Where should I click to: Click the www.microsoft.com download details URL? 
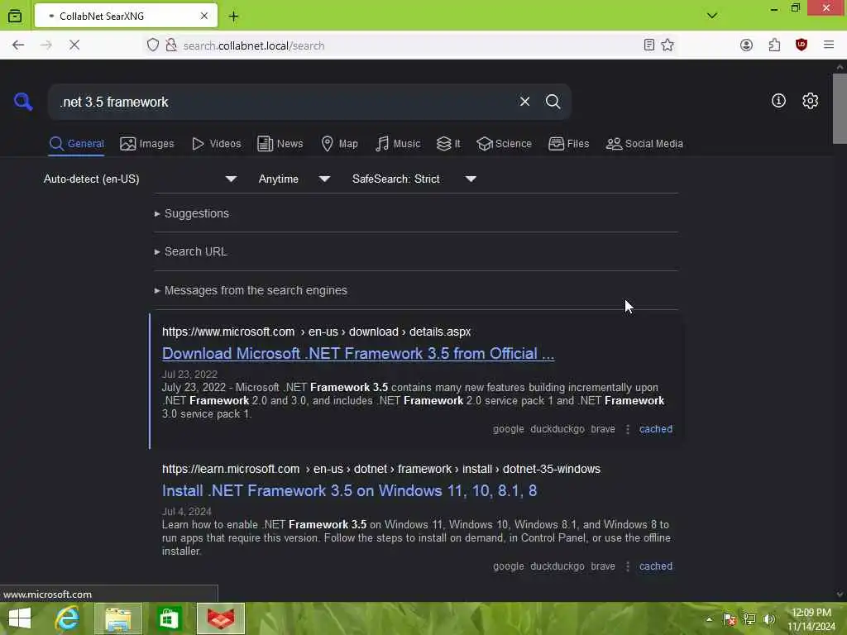tap(317, 332)
